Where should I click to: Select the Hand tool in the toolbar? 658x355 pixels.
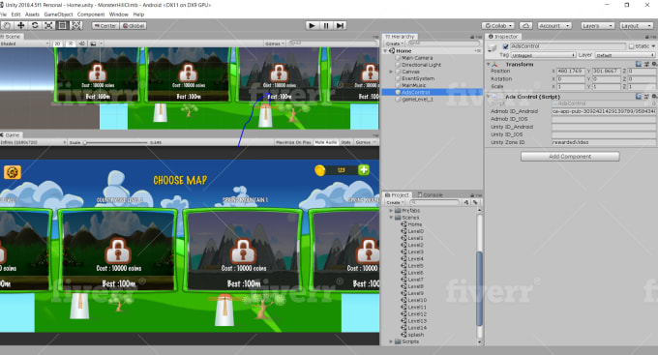pos(7,25)
